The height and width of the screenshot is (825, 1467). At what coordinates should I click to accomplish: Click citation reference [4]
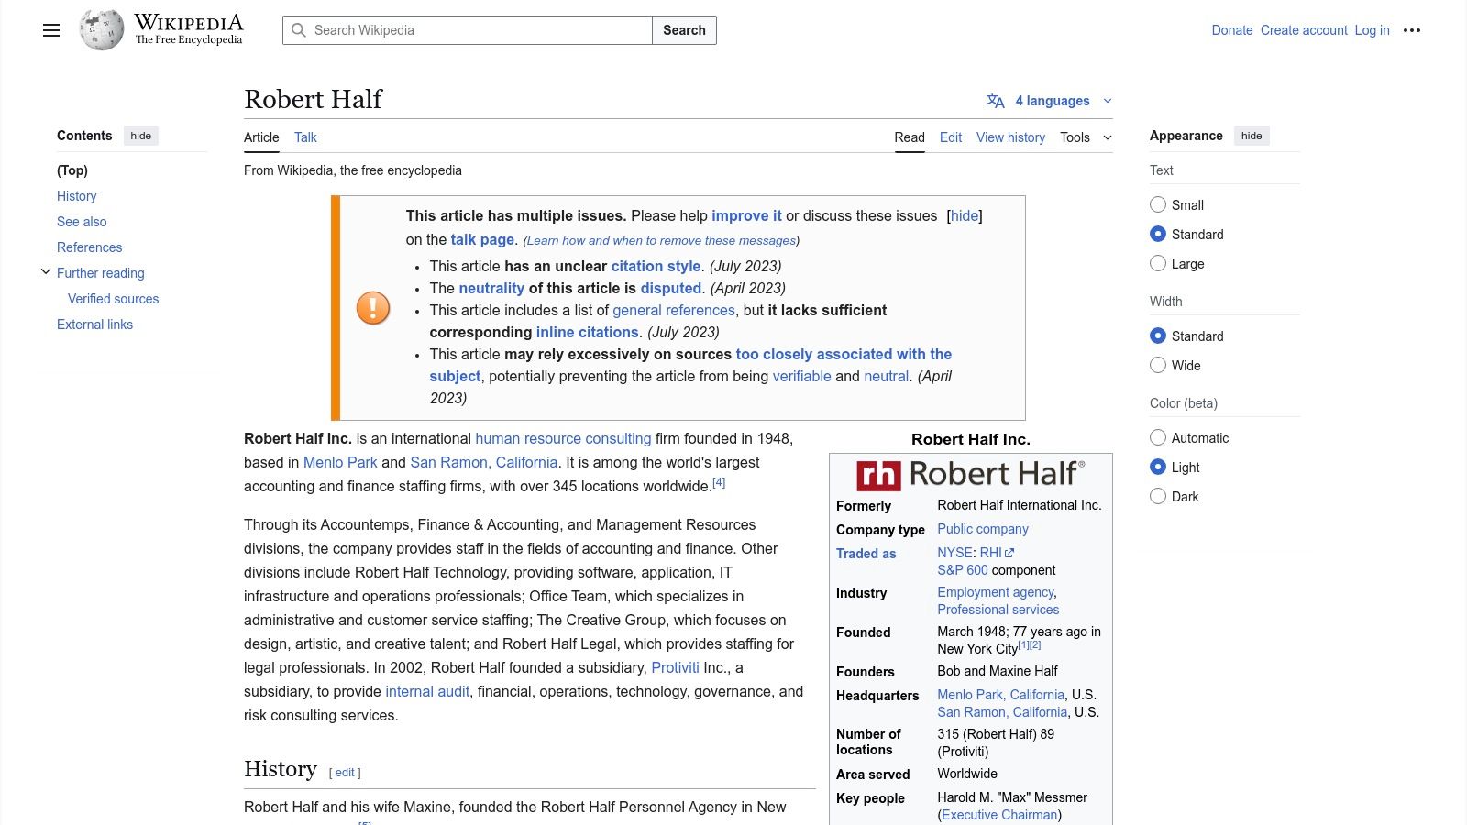719,482
